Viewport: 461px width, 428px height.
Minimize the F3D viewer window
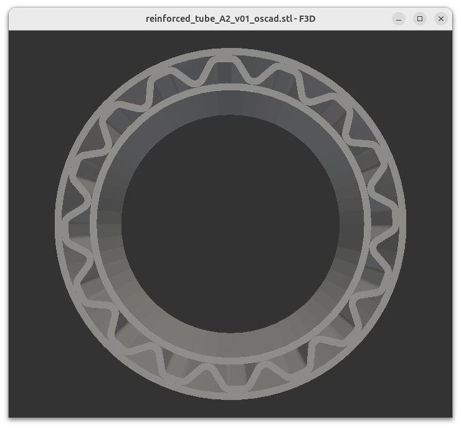(x=399, y=19)
